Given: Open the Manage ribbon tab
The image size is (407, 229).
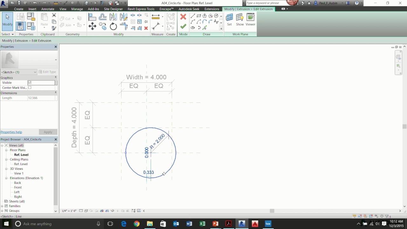Looking at the screenshot, I should [x=77, y=9].
